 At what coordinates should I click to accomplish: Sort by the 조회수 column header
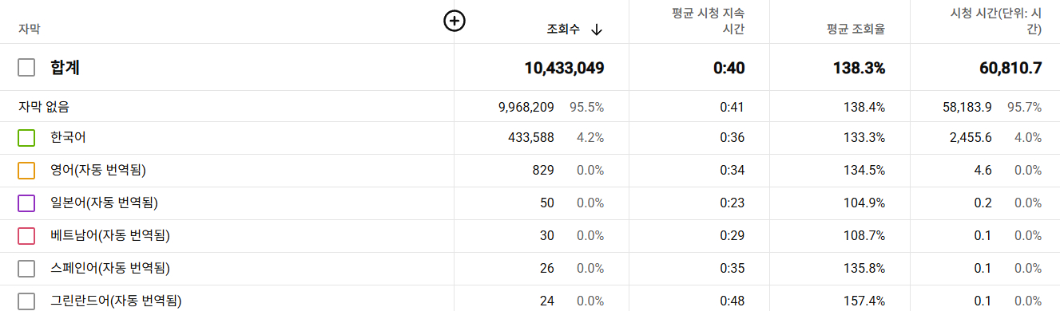(563, 30)
